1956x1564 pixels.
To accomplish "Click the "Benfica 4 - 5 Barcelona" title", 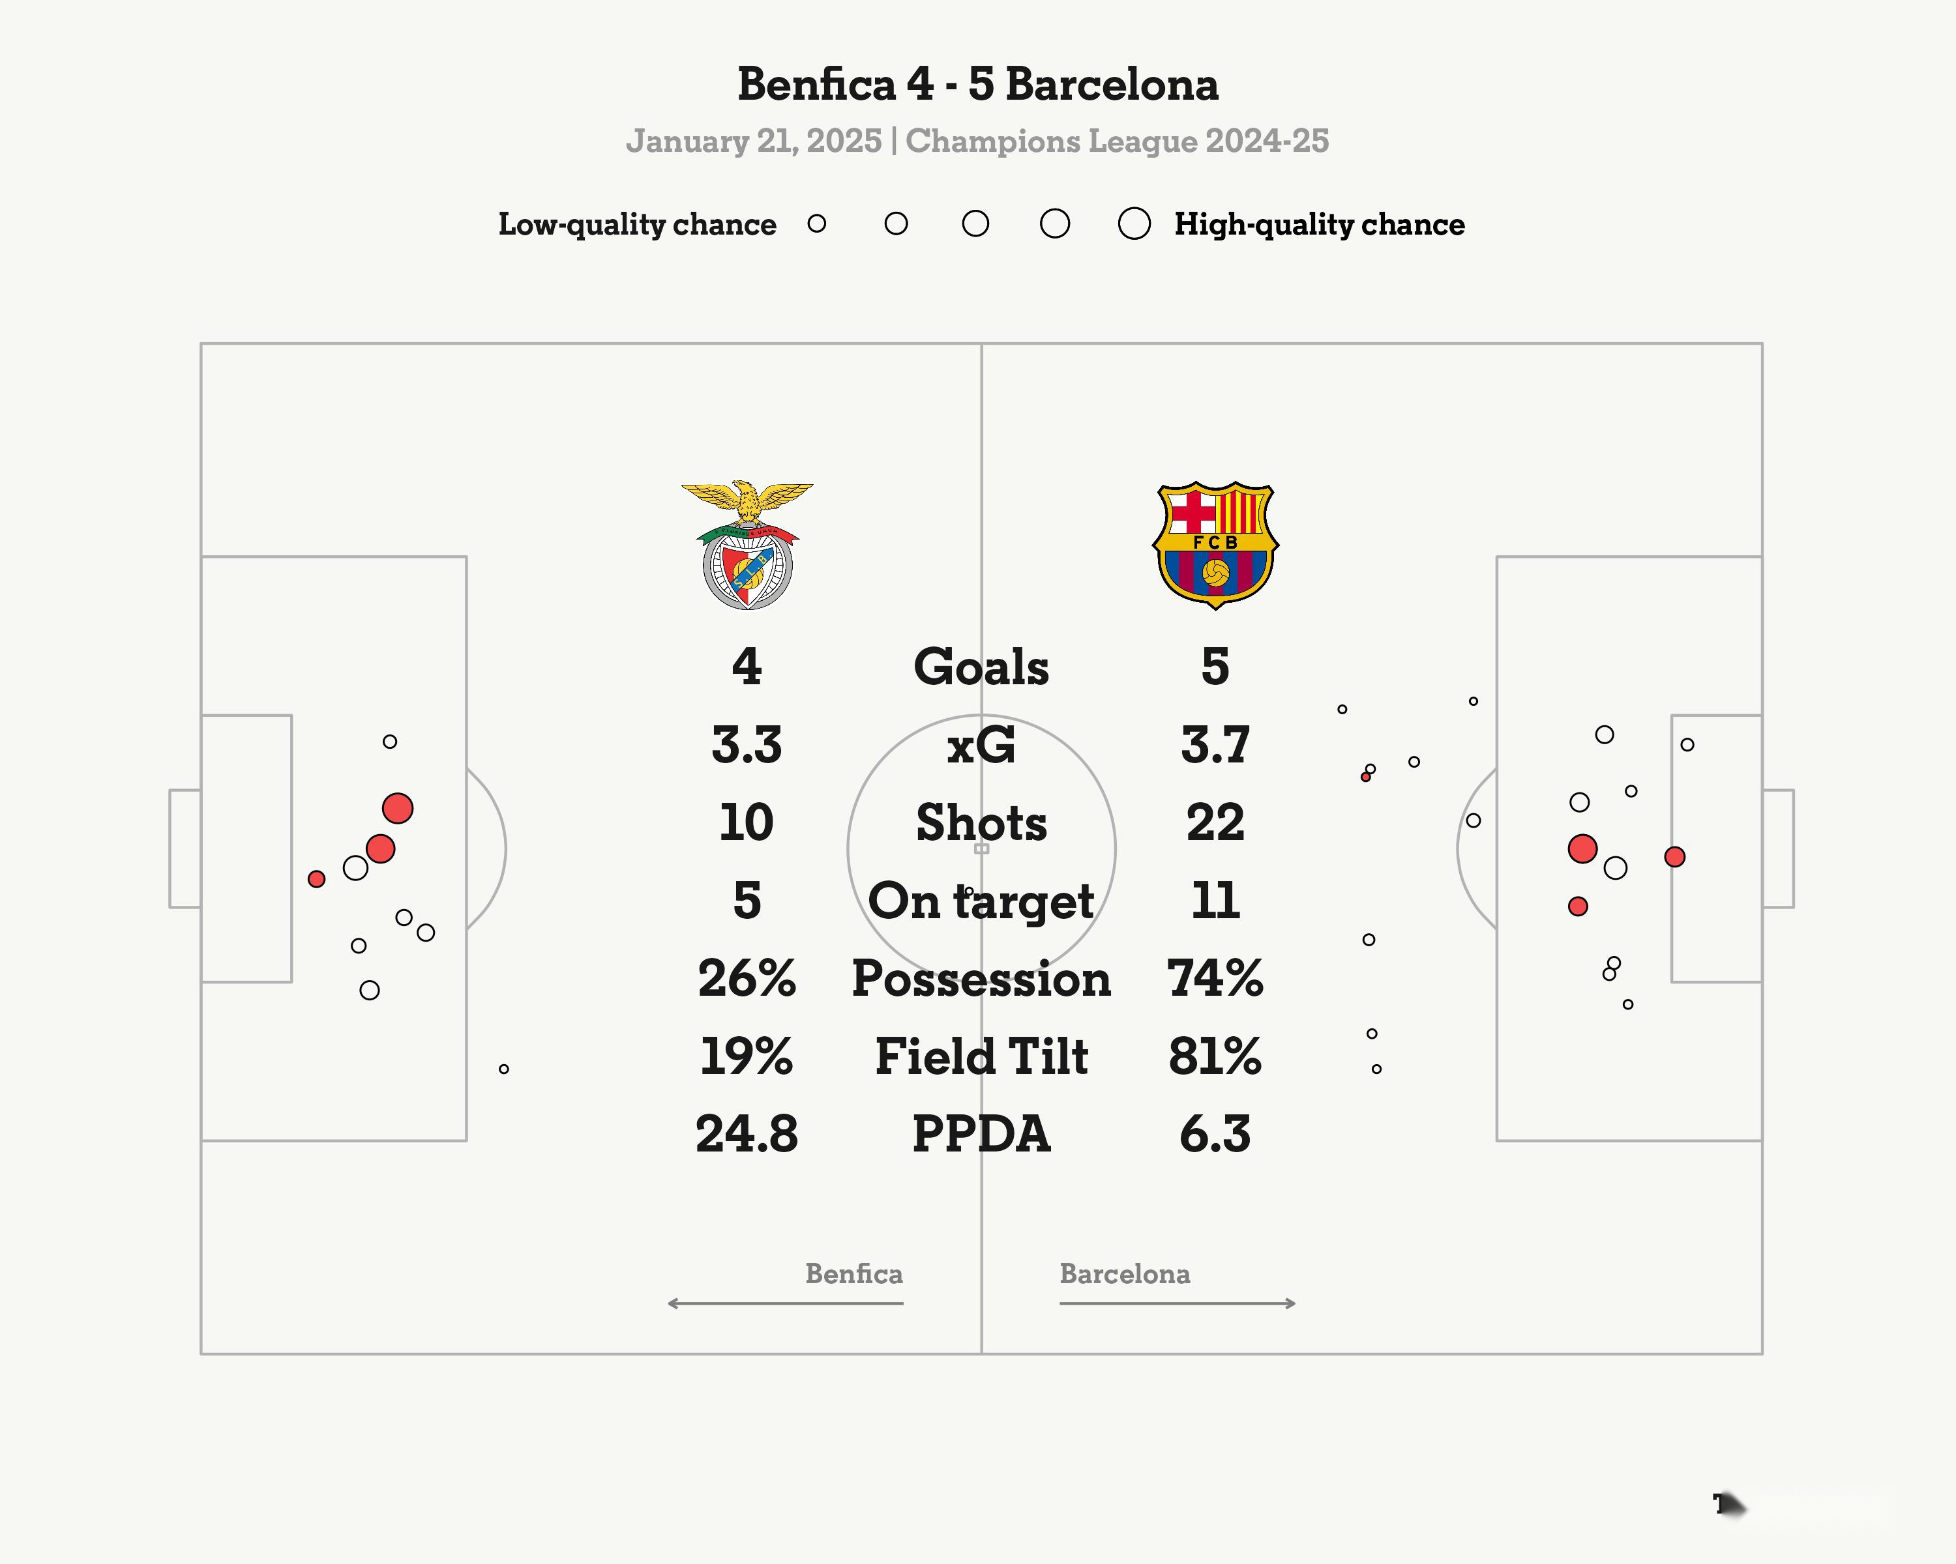I will [x=977, y=84].
